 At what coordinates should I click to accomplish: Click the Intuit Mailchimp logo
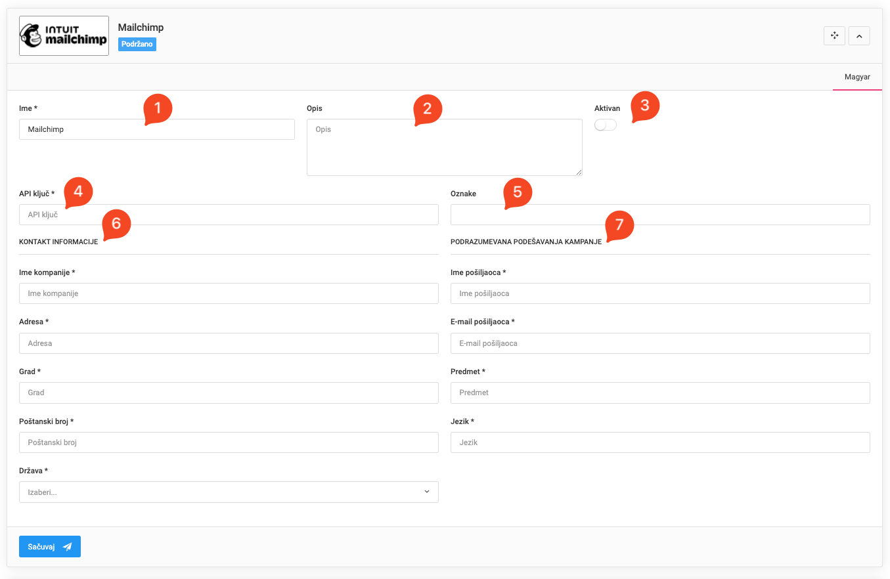(x=64, y=36)
